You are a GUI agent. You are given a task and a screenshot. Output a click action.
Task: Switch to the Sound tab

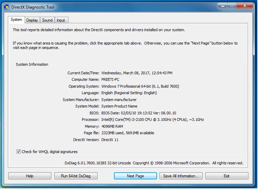[x=47, y=20]
